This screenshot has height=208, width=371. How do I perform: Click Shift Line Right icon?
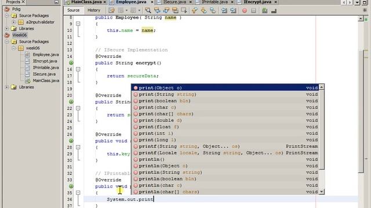pos(233,10)
